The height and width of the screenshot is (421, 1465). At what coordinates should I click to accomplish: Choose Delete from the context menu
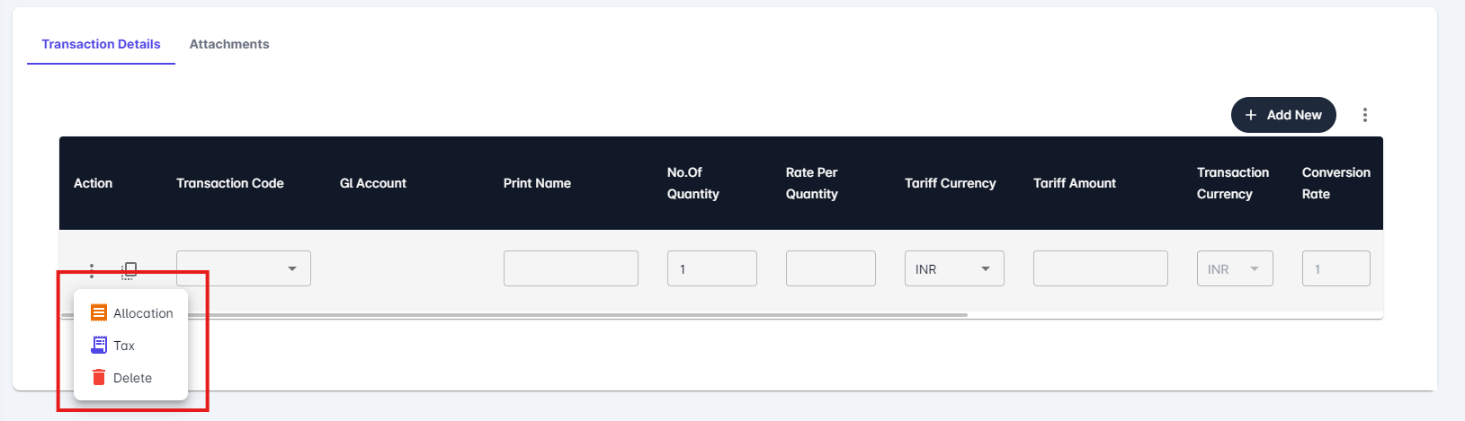pos(131,378)
